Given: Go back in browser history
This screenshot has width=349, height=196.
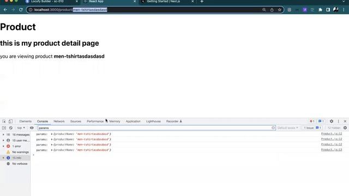Looking at the screenshot, I should 5,10.
